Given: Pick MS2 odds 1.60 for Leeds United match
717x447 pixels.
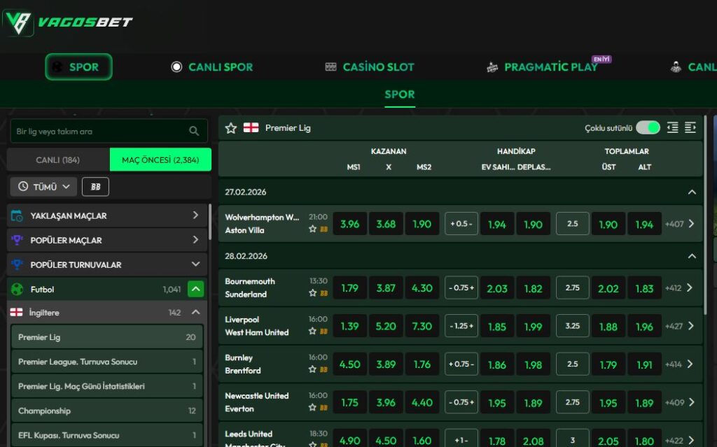Looking at the screenshot, I should [x=422, y=439].
